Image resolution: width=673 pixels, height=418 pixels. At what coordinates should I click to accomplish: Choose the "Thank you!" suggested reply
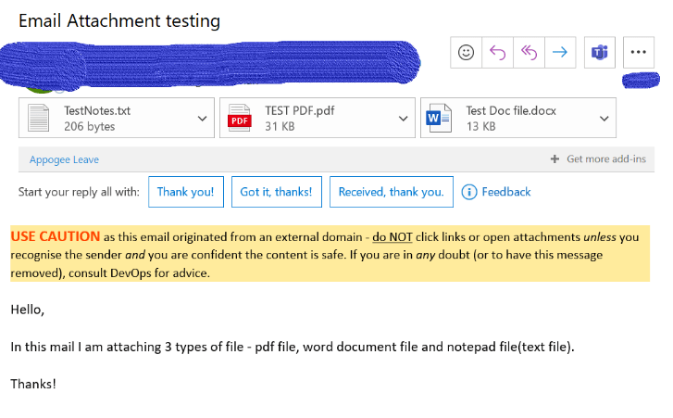pos(185,192)
